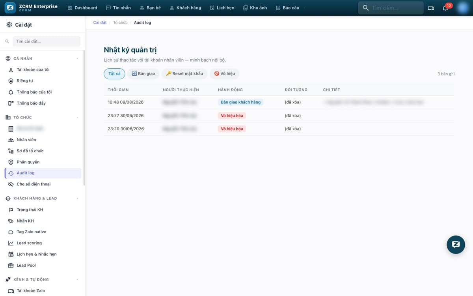Open Thông báo của tôi

tap(43, 92)
